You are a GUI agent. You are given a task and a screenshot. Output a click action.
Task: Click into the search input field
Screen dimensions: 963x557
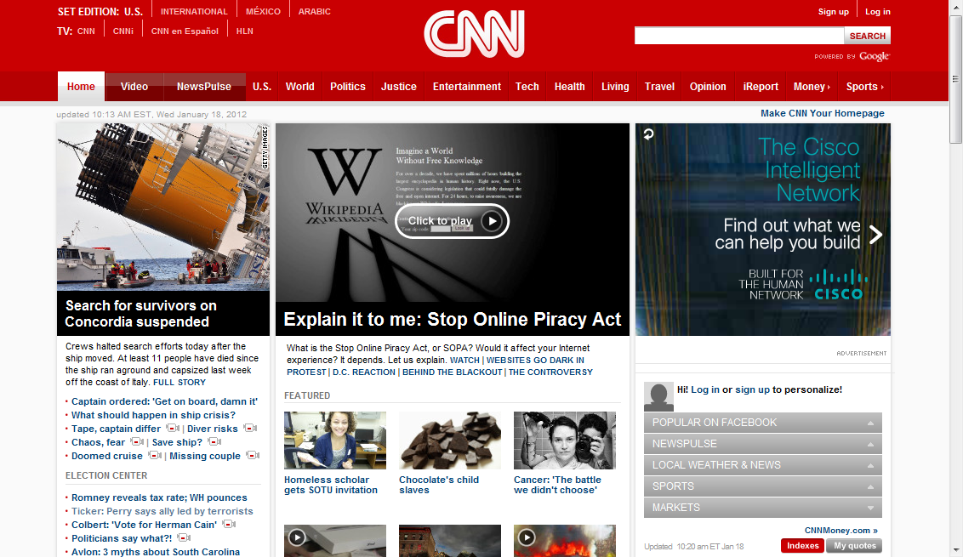pyautogui.click(x=739, y=36)
